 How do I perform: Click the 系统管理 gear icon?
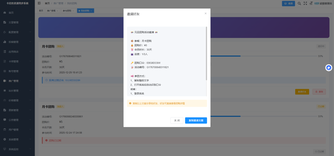(x=5, y=139)
